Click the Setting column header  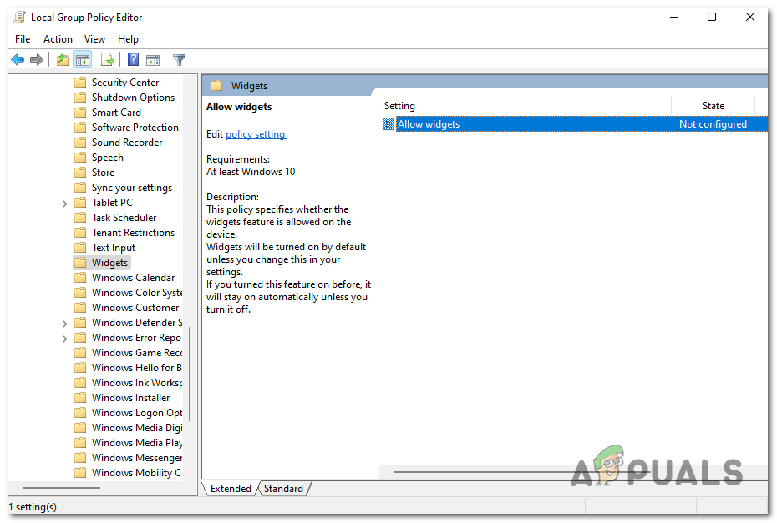(x=527, y=106)
